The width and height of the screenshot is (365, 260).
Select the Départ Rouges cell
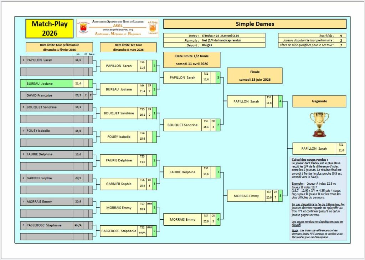point(233,45)
